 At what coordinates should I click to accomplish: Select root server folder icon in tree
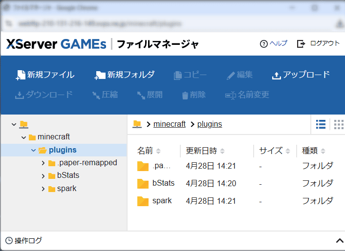(x=23, y=124)
